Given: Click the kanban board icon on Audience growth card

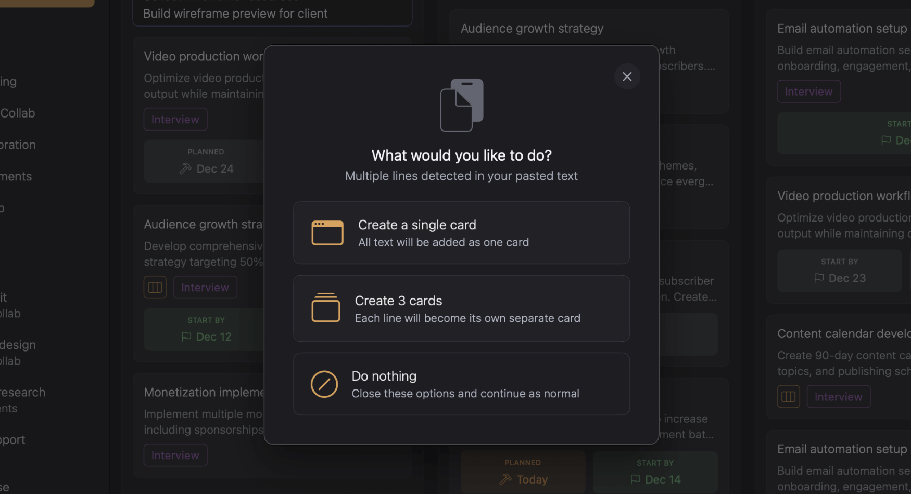Looking at the screenshot, I should pos(155,287).
